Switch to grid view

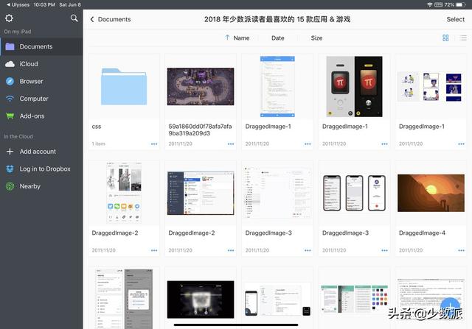(x=445, y=38)
